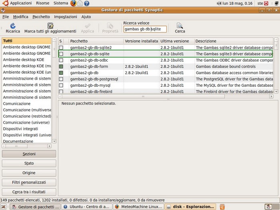Click the package list horizontal scrollbar
The width and height of the screenshot is (280, 210).
pyautogui.click(x=143, y=96)
